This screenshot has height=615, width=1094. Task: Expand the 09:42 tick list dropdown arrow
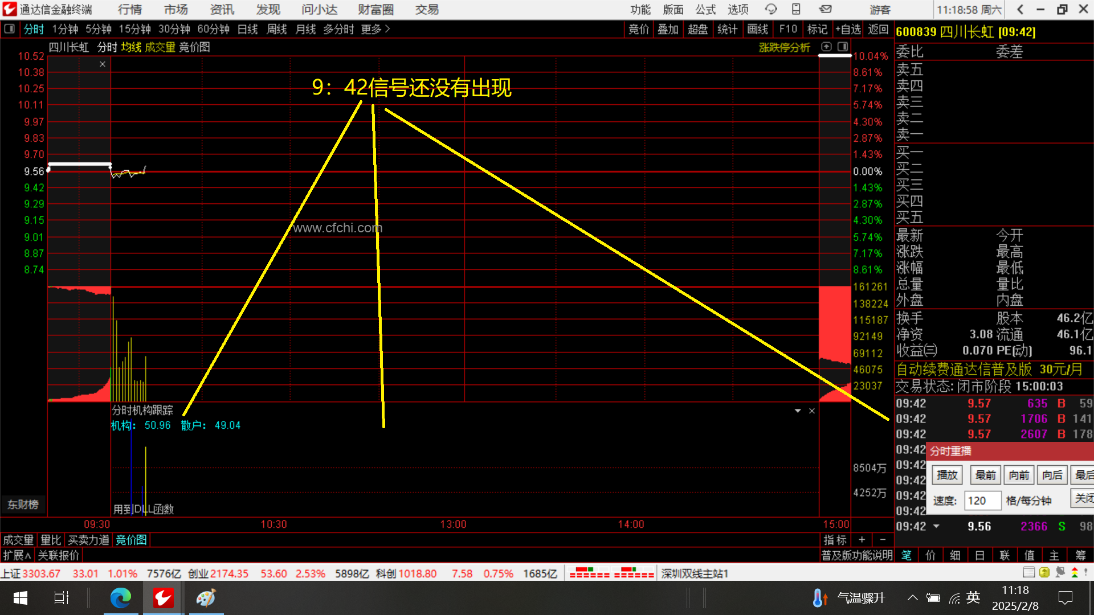pyautogui.click(x=936, y=526)
